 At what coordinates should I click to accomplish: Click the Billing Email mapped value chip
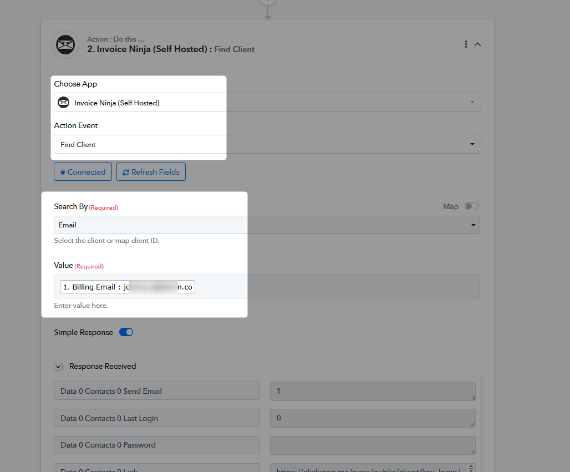(x=127, y=287)
